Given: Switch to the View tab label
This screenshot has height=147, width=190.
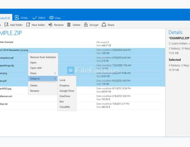Looking at the screenshot, I should pyautogui.click(x=58, y=18).
